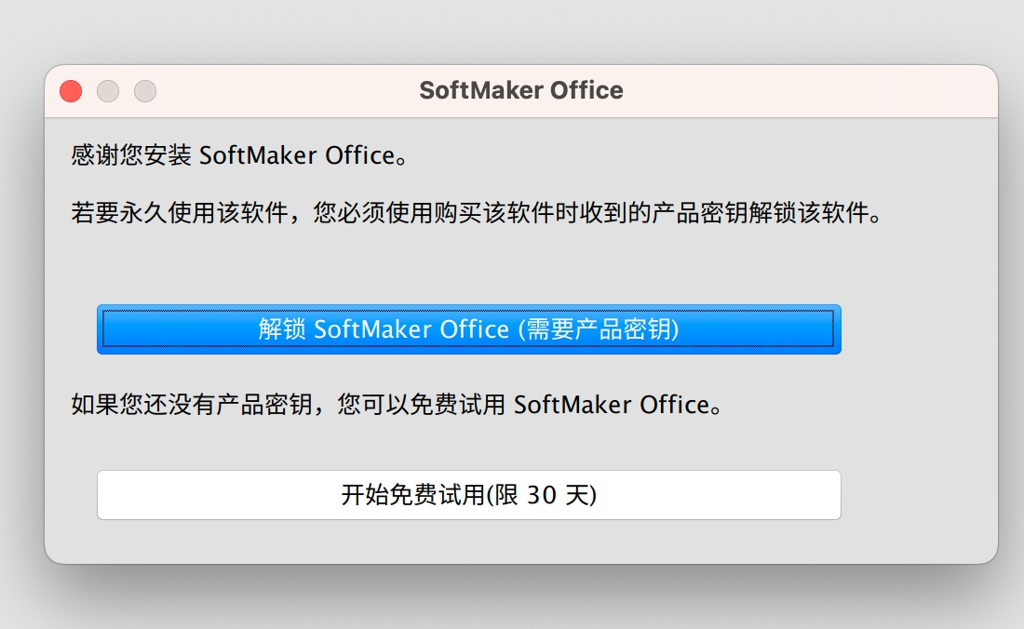Click the red traffic-light button

tap(71, 91)
